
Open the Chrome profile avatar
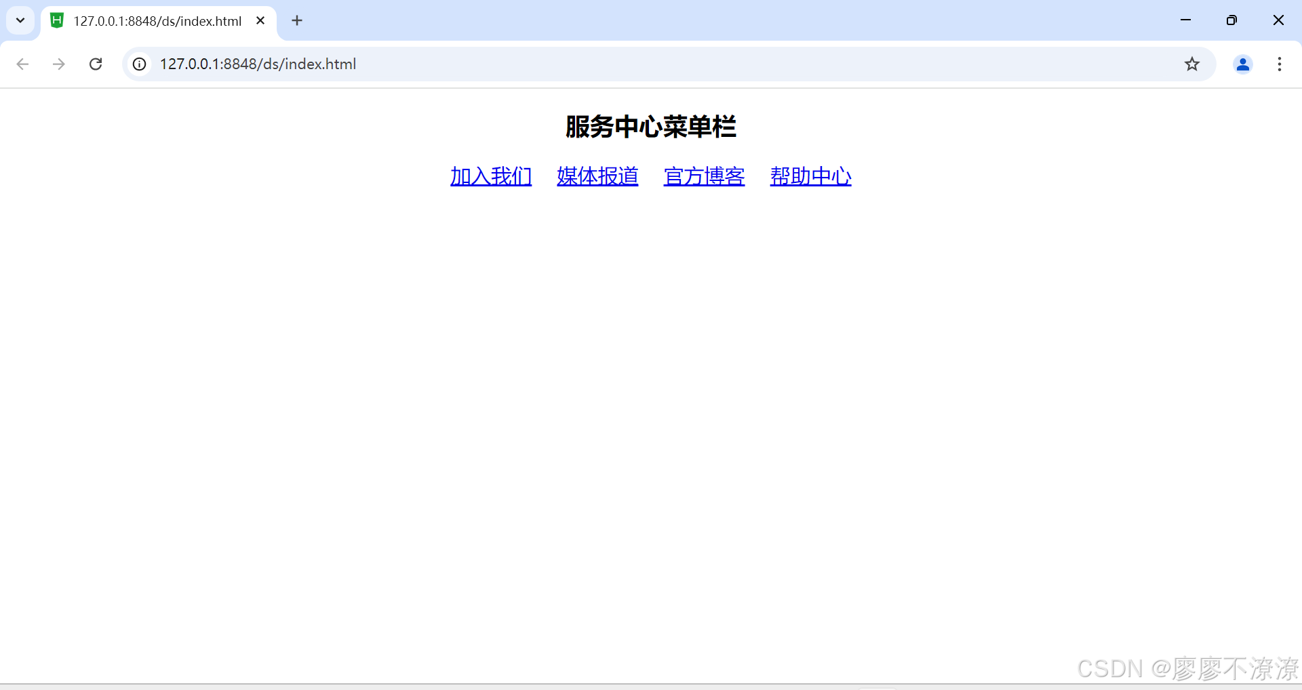click(1243, 64)
